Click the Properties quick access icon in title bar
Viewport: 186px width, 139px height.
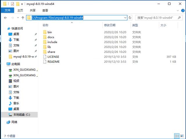click(x=12, y=4)
